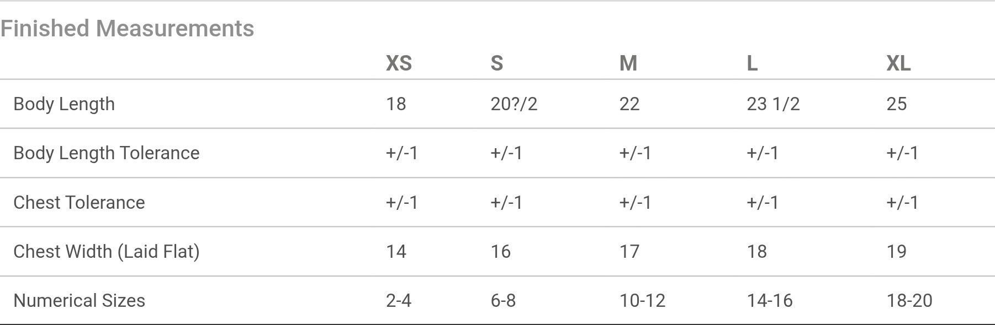
Task: Click the numerical size 6-8 cell
Action: 503,301
